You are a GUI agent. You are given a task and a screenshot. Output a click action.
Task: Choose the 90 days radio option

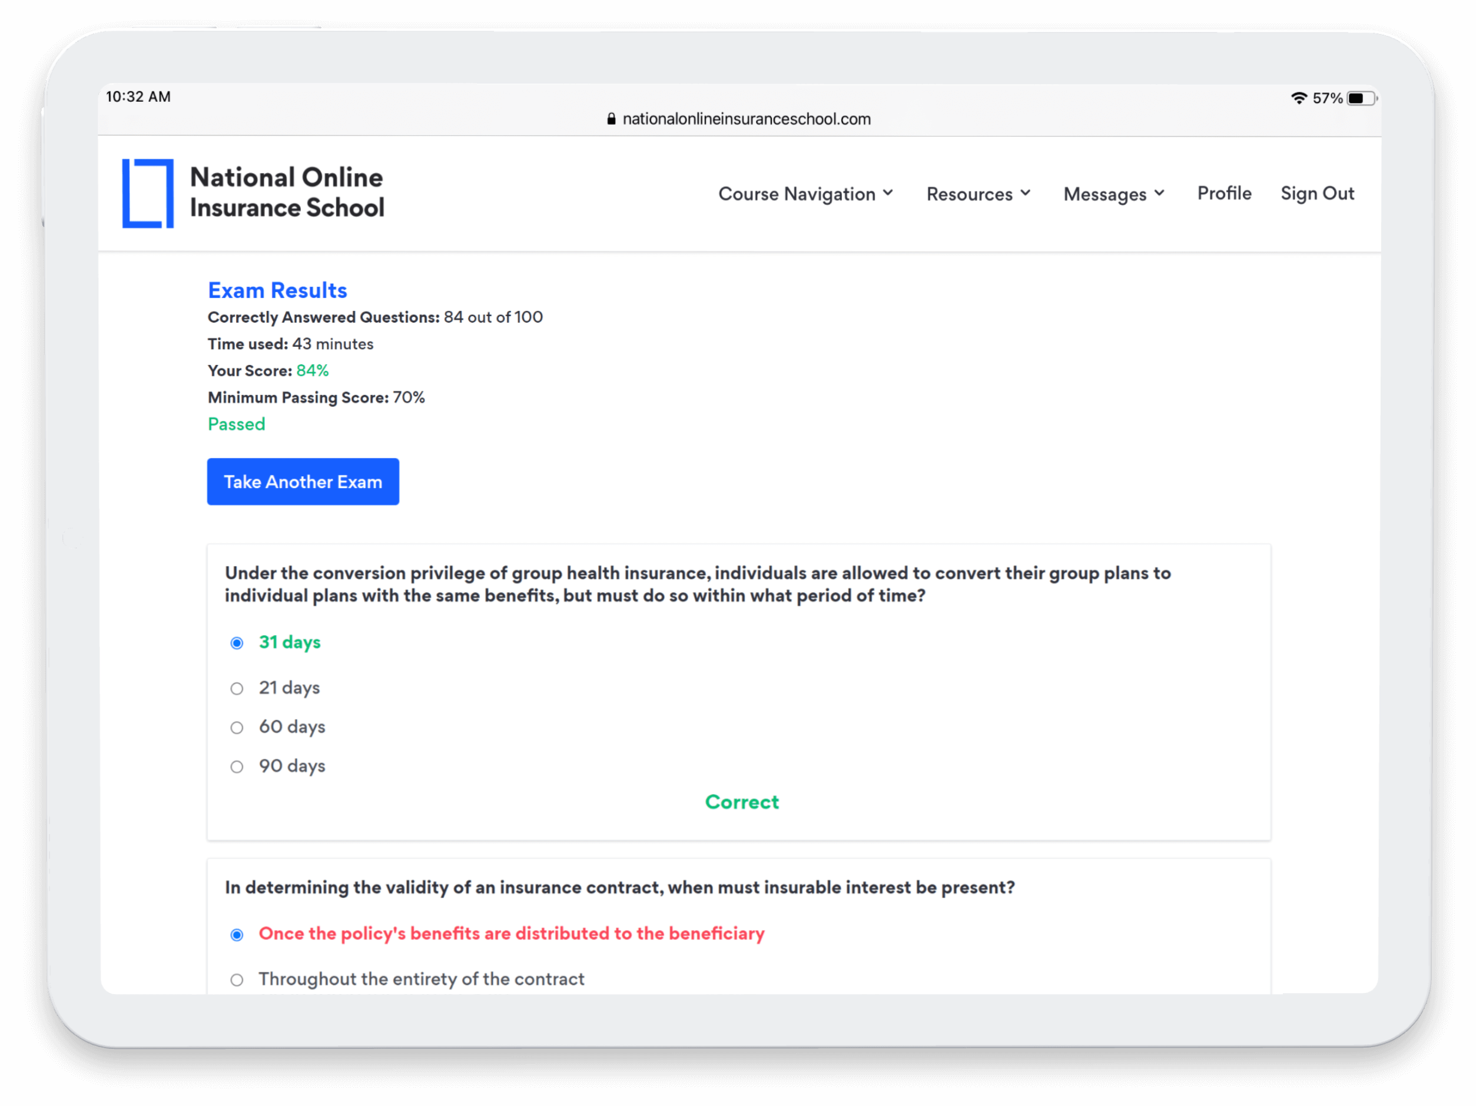click(x=237, y=767)
